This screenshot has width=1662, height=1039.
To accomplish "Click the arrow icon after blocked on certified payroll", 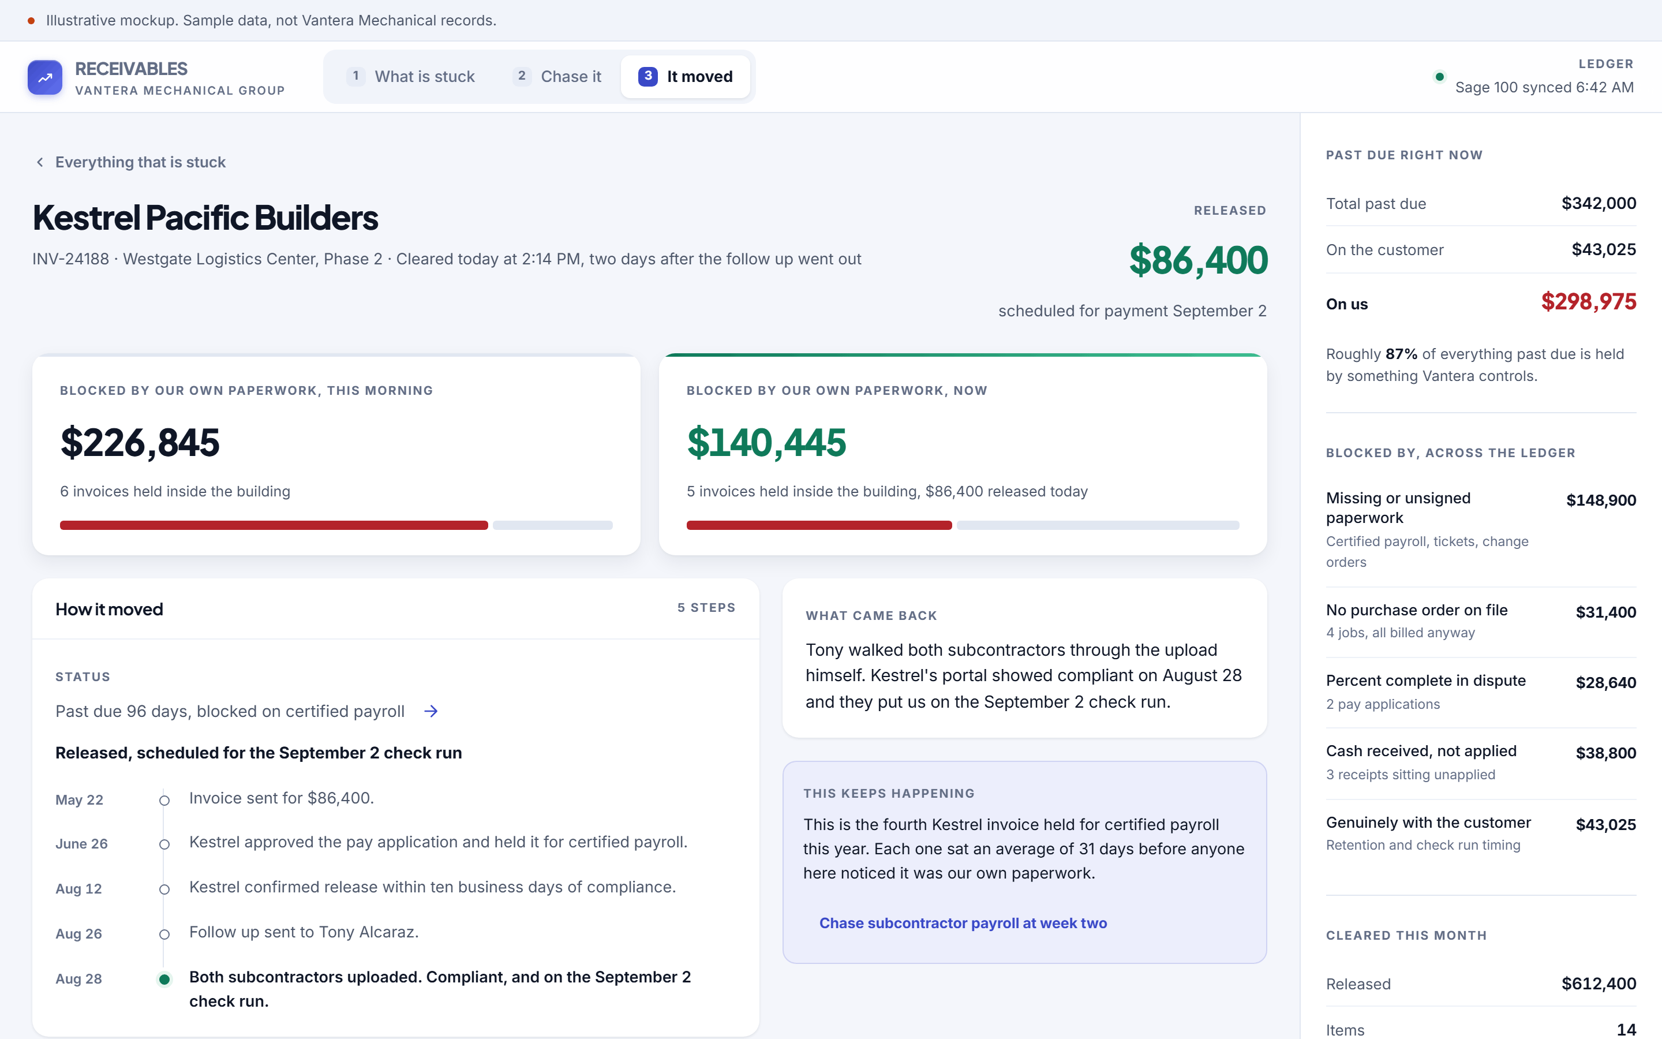I will point(431,711).
